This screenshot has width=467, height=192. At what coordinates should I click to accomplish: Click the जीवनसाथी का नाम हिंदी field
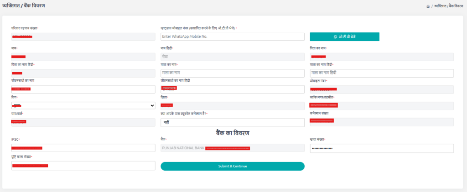[232, 89]
